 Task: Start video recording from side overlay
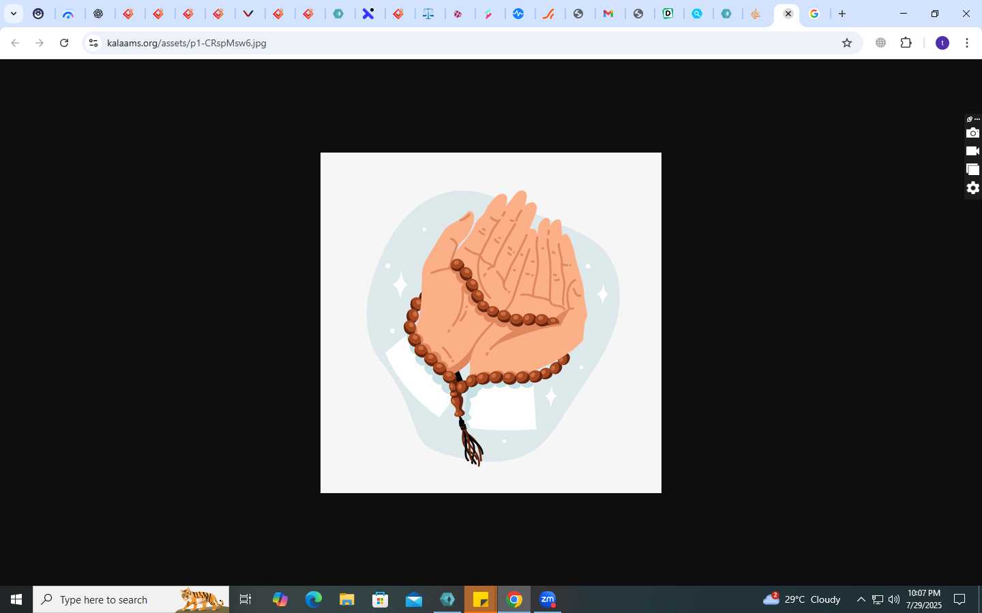(972, 151)
